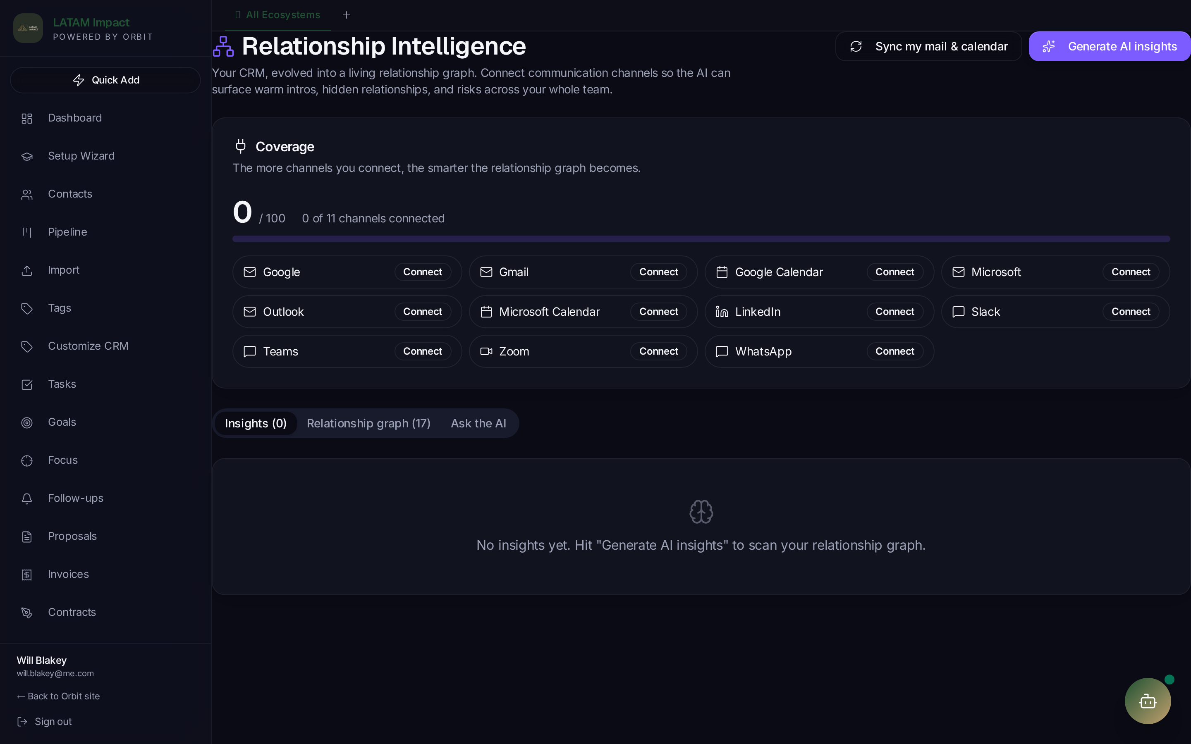
Task: Click the Follow-ups bell icon
Action: pos(27,498)
